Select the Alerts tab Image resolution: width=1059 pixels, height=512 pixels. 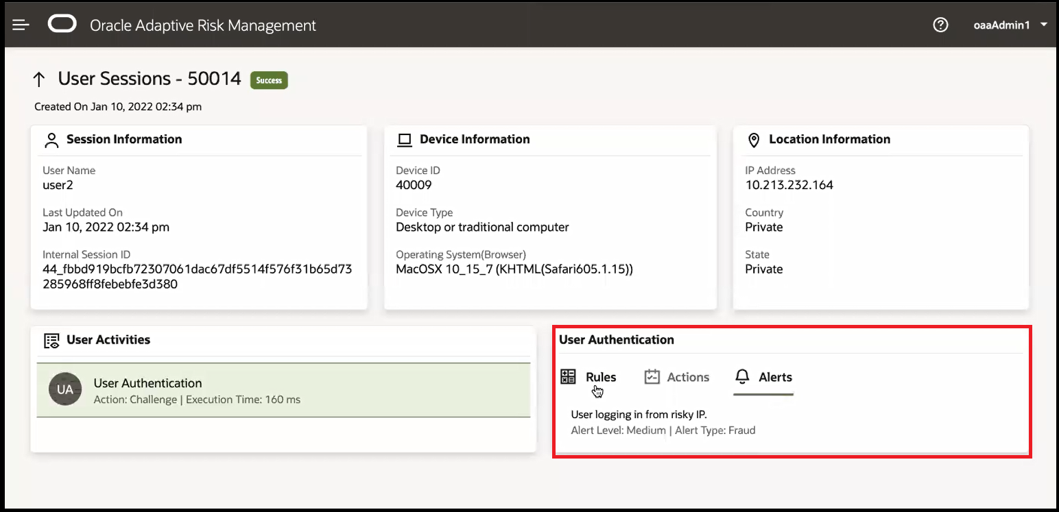(x=774, y=377)
